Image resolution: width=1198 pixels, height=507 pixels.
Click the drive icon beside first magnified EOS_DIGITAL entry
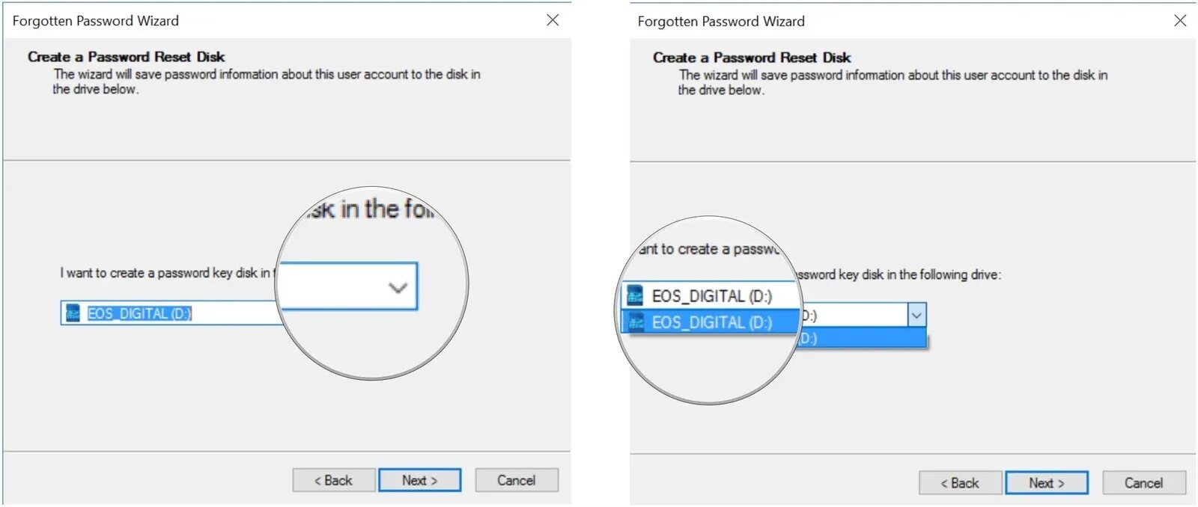click(635, 296)
